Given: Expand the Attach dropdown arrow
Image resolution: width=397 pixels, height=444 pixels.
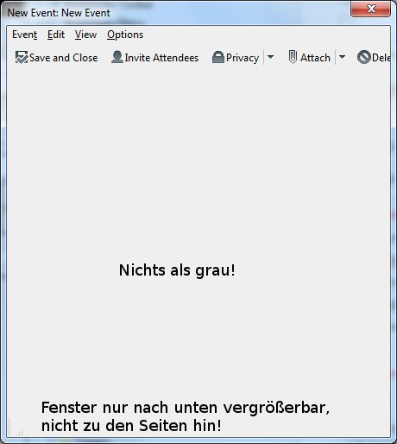Looking at the screenshot, I should point(342,57).
